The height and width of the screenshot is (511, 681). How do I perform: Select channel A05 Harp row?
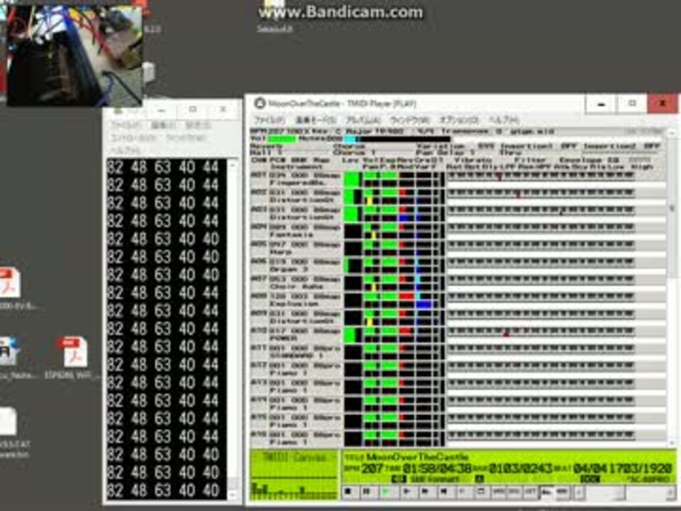(x=297, y=248)
